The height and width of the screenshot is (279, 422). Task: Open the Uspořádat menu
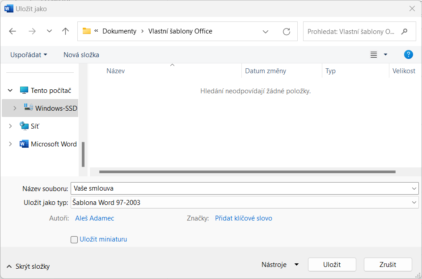coord(29,55)
